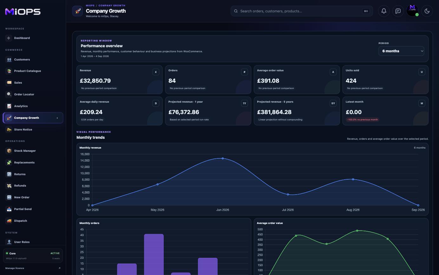
Task: Click the ⌘K shortcut badge
Action: click(366, 11)
